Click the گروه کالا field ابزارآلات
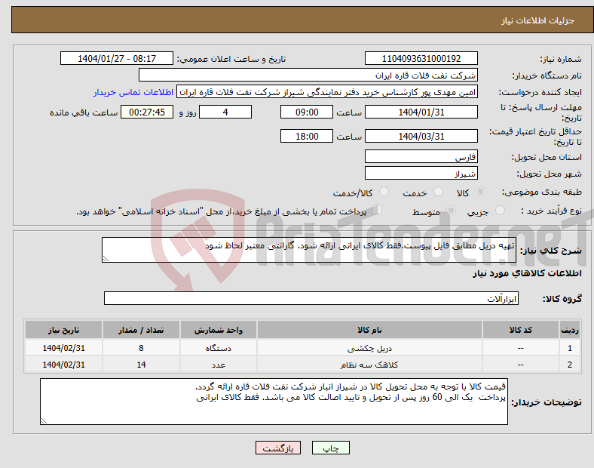594x468 pixels. click(311, 298)
